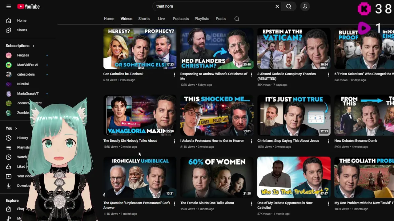Clear the search box with X
Image resolution: width=394 pixels, height=221 pixels.
pos(277,6)
